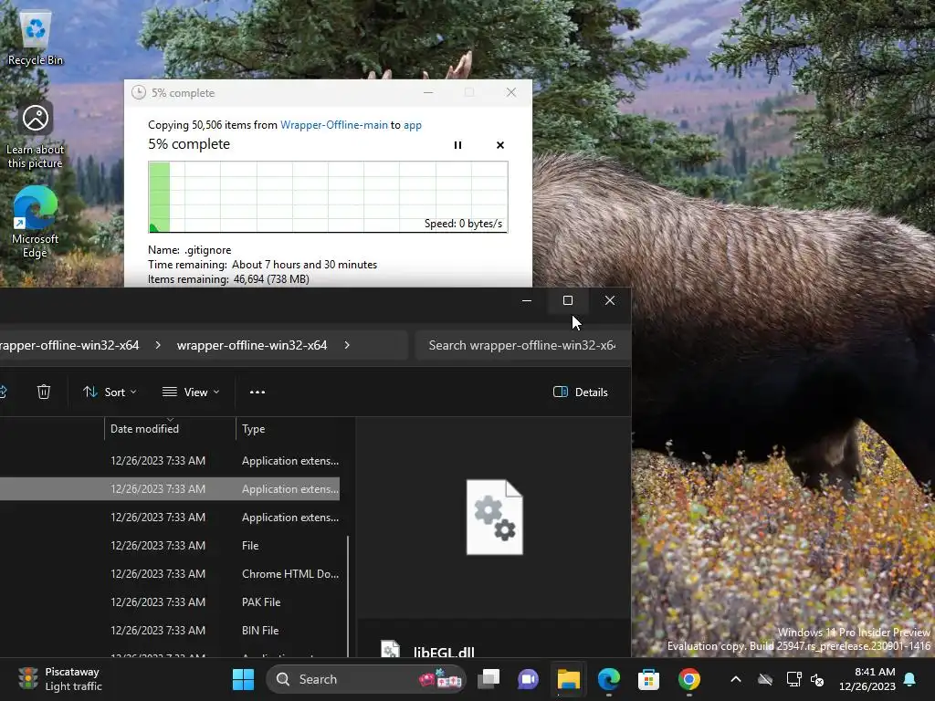Open the See more three-dots menu

[x=257, y=392]
